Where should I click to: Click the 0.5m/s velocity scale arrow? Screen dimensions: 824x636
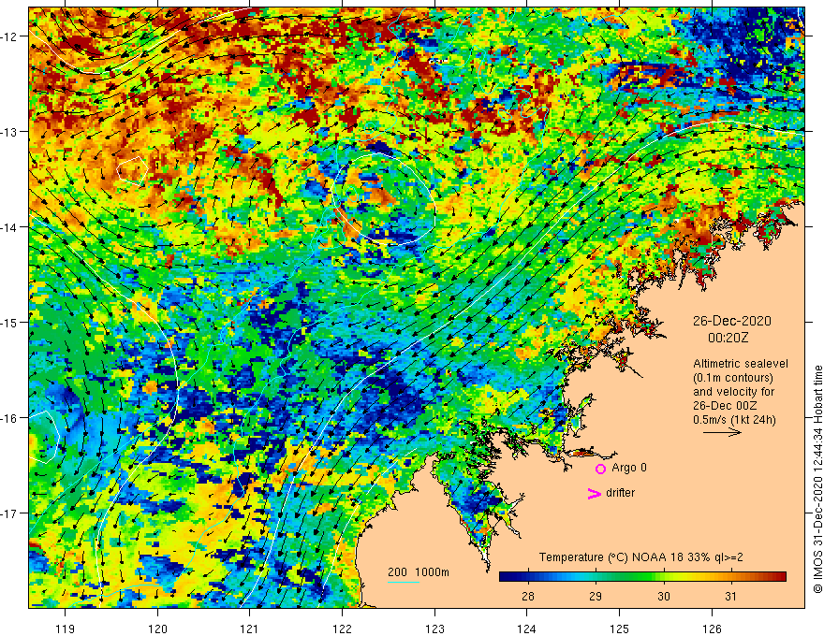722,432
